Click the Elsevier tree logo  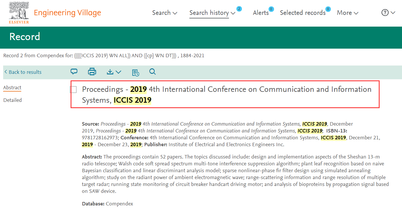pos(19,13)
